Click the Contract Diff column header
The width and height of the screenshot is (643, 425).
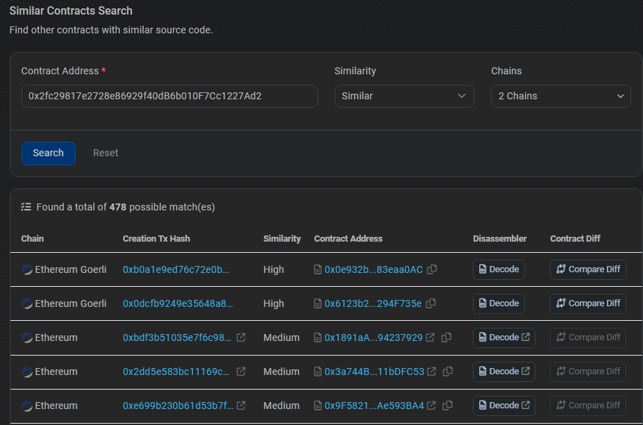point(576,239)
